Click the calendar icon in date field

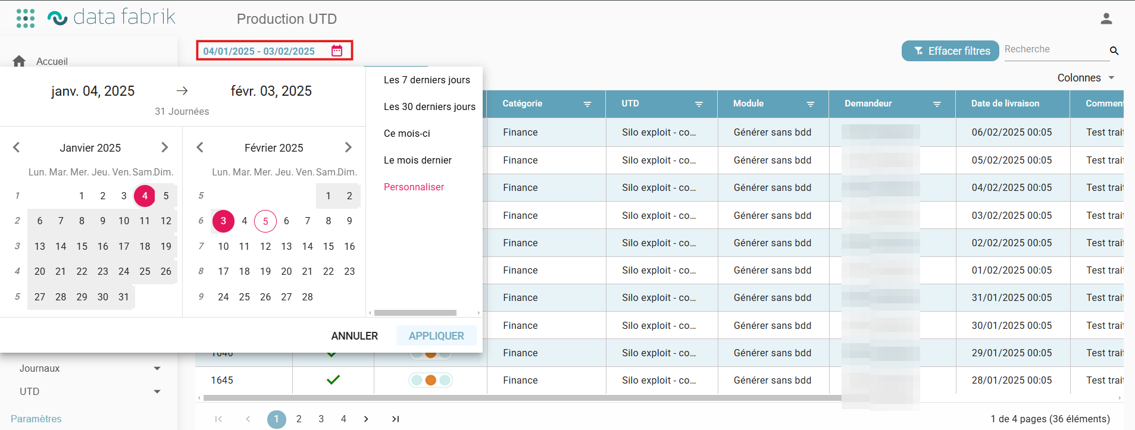click(x=337, y=51)
